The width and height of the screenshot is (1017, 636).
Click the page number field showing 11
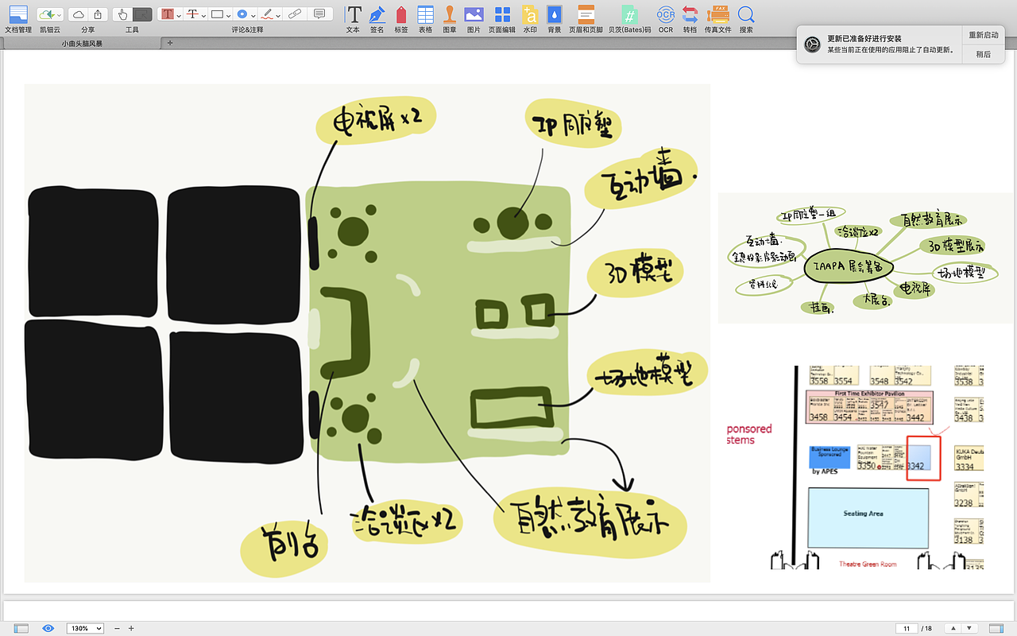pos(907,628)
